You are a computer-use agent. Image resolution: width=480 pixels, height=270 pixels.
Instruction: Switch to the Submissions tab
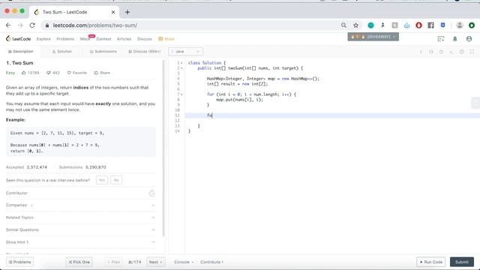(x=103, y=52)
